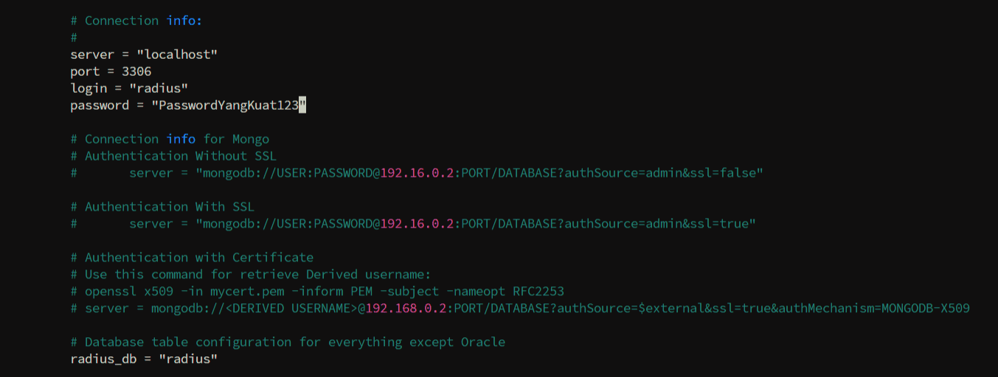
Task: Click the "Authentication With SSL" comment line
Action: (169, 207)
